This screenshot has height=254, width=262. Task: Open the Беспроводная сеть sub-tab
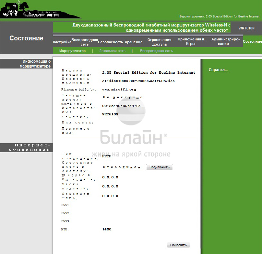(156, 51)
